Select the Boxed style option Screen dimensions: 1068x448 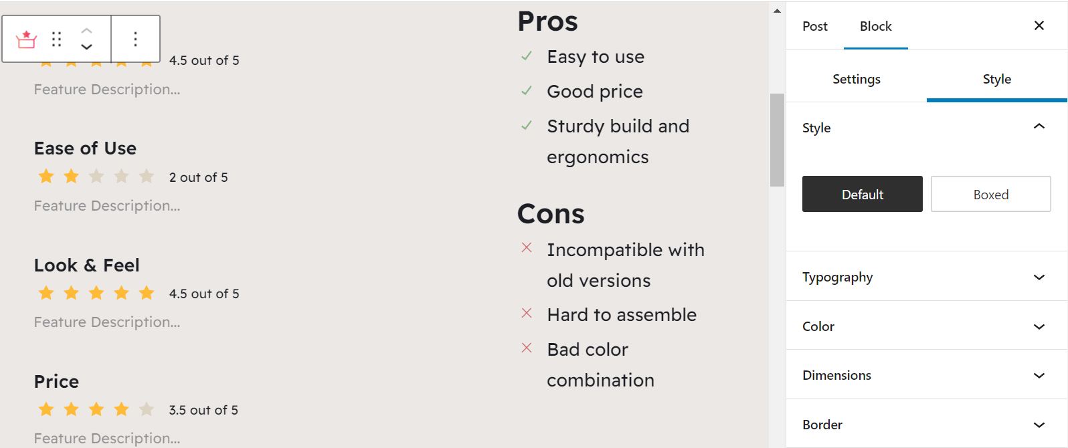990,194
